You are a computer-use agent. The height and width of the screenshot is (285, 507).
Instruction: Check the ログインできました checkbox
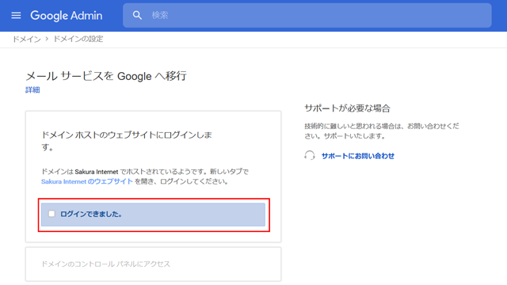click(51, 214)
